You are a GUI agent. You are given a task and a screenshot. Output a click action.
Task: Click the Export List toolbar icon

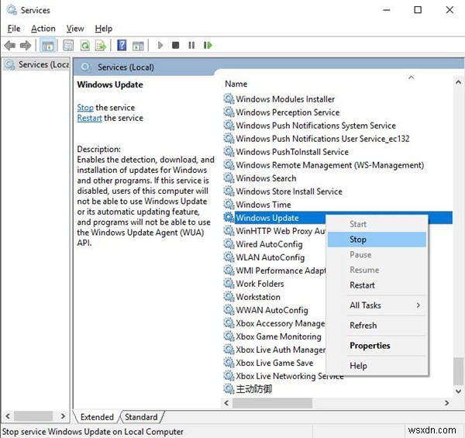[99, 46]
